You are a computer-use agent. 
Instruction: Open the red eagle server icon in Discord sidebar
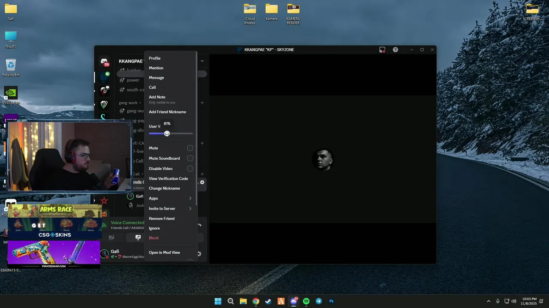104,90
